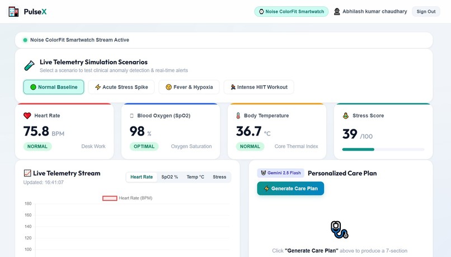Viewport: 451px width, 257px height.
Task: Click the Noise ColorFit Smartwatch Stream Active text
Action: pyautogui.click(x=79, y=40)
